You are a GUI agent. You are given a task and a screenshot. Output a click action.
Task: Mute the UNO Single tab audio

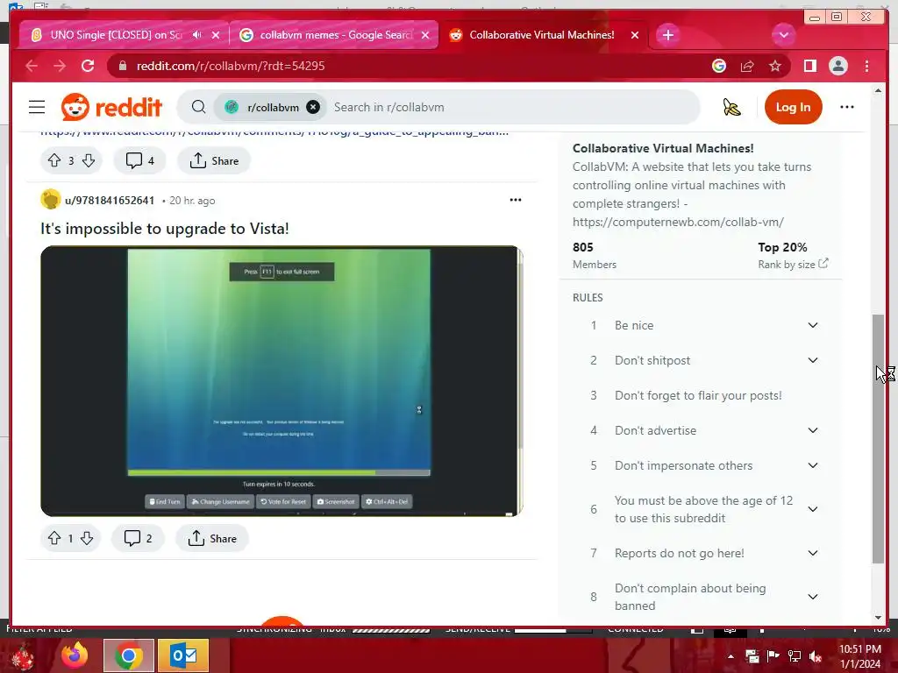(197, 35)
